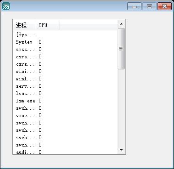174x169 pixels.
Task: Minimize the window
Action: click(134, 6)
